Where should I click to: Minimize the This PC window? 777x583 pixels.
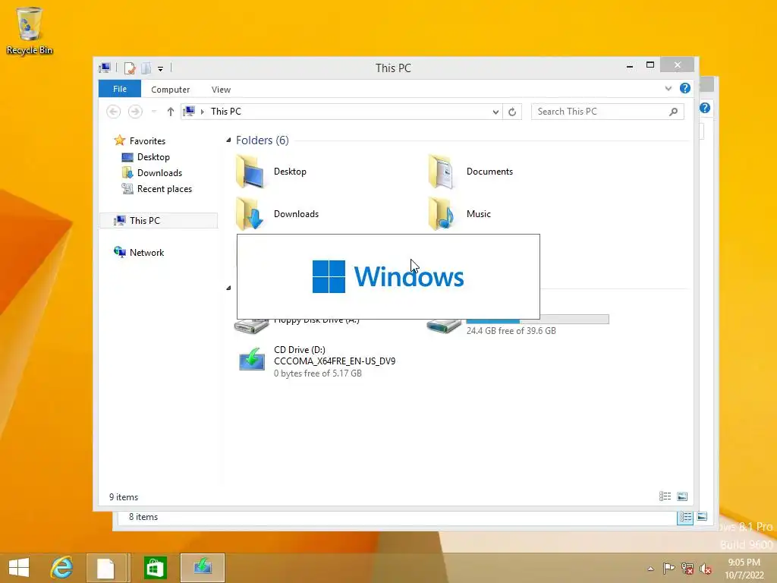click(x=630, y=66)
